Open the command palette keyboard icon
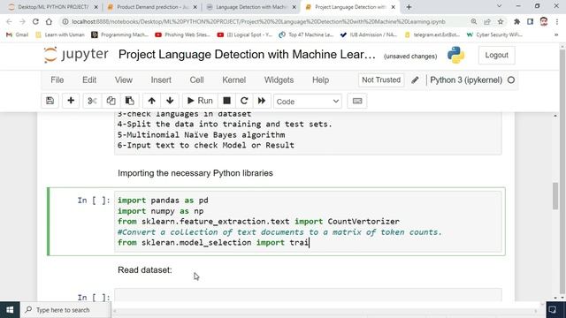 click(x=357, y=101)
